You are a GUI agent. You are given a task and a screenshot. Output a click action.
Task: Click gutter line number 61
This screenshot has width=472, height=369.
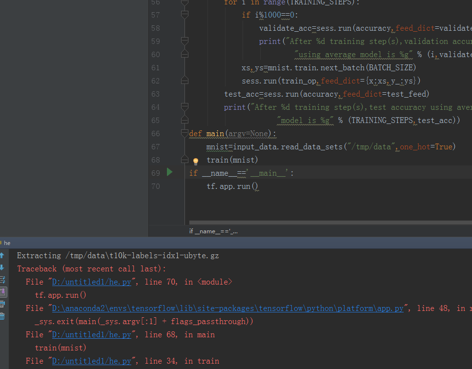(x=156, y=68)
